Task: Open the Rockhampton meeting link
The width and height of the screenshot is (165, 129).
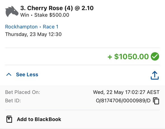Action: (x=21, y=27)
